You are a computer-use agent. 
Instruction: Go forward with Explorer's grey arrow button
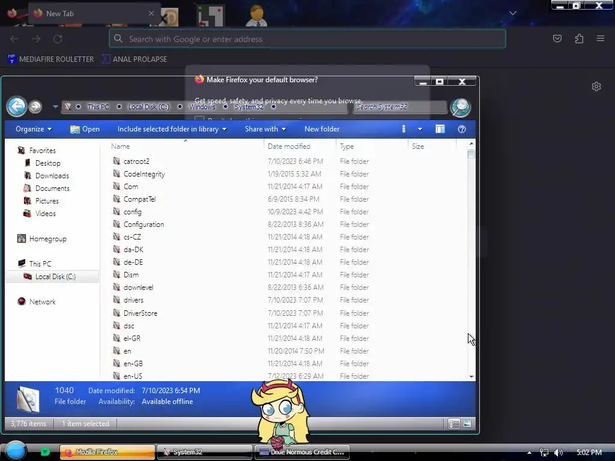pos(35,107)
